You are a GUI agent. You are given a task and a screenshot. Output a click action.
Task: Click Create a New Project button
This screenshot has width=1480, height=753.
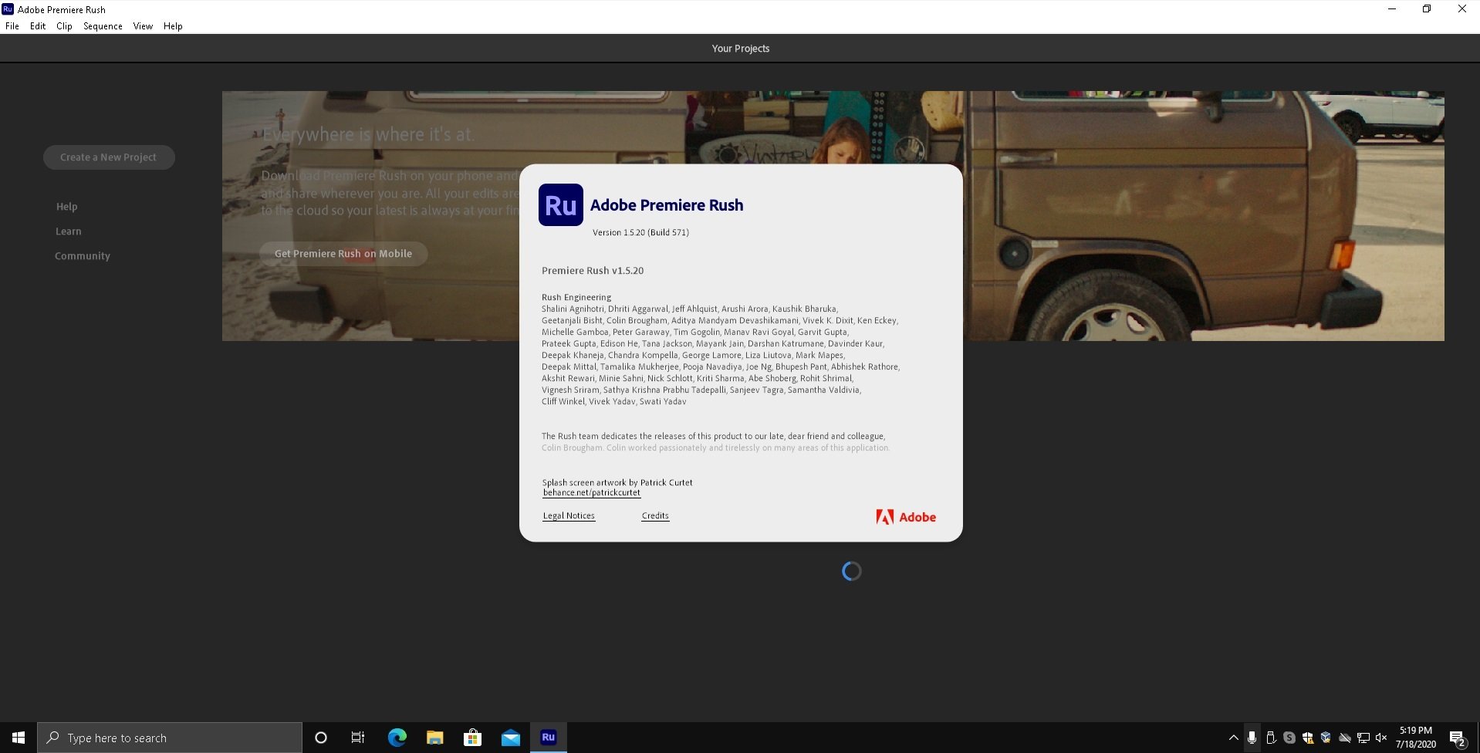(x=109, y=157)
